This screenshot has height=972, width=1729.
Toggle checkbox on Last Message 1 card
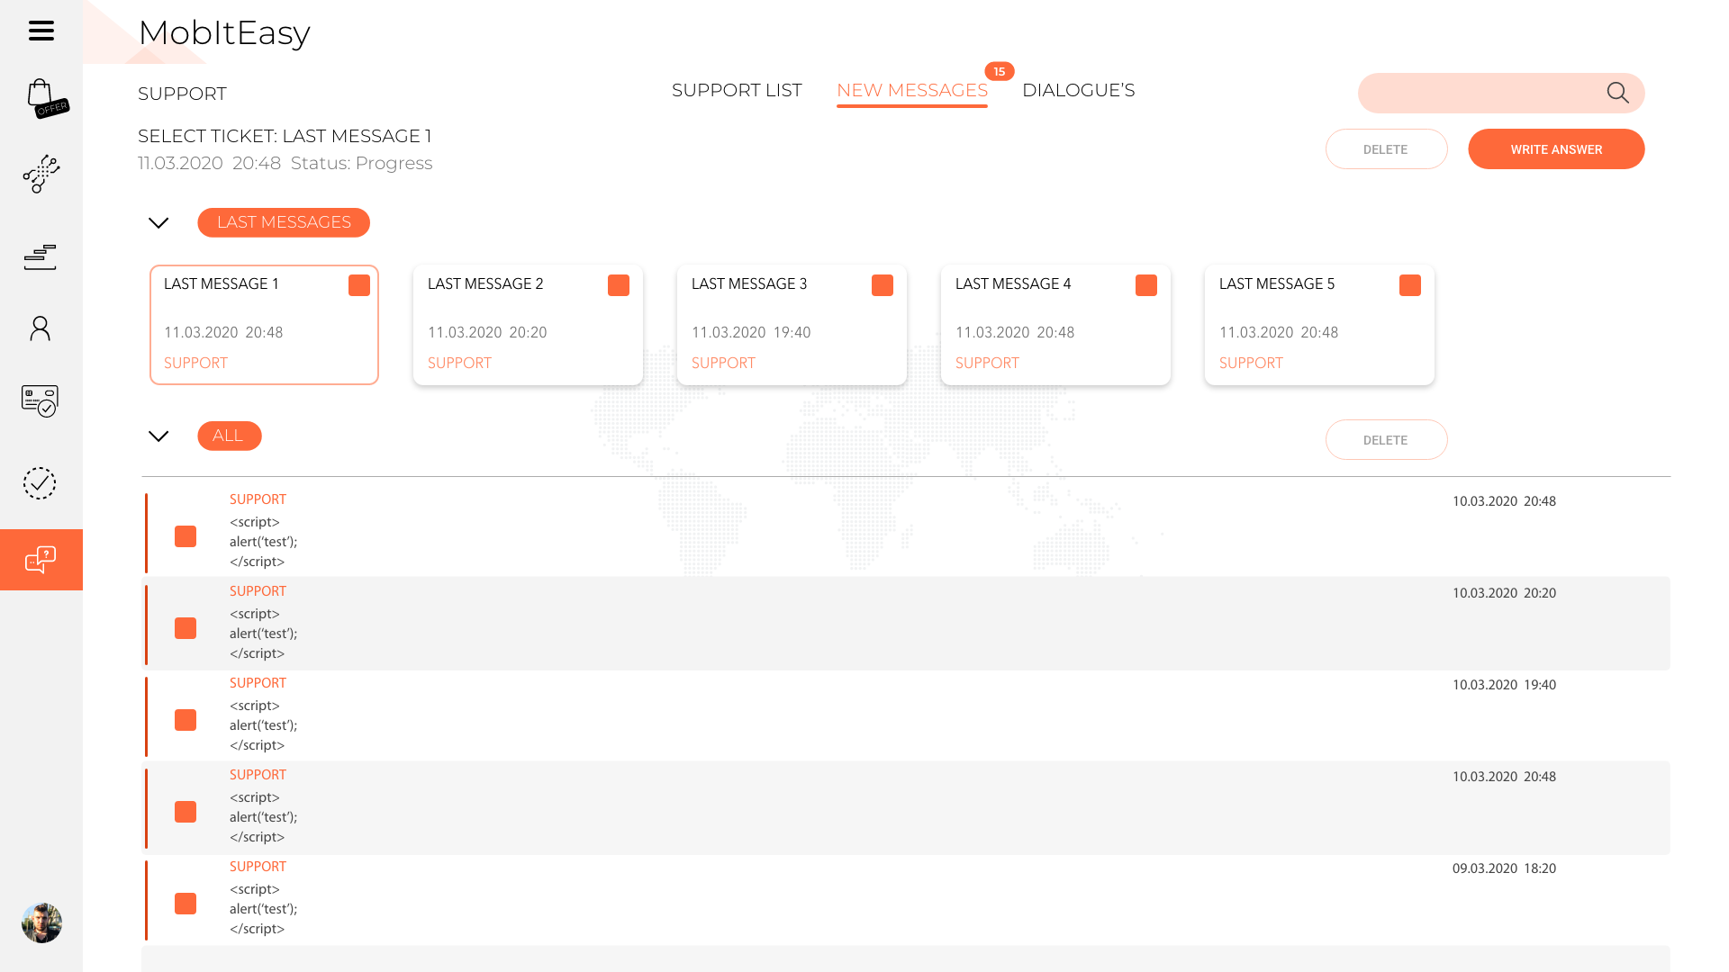[x=359, y=285]
